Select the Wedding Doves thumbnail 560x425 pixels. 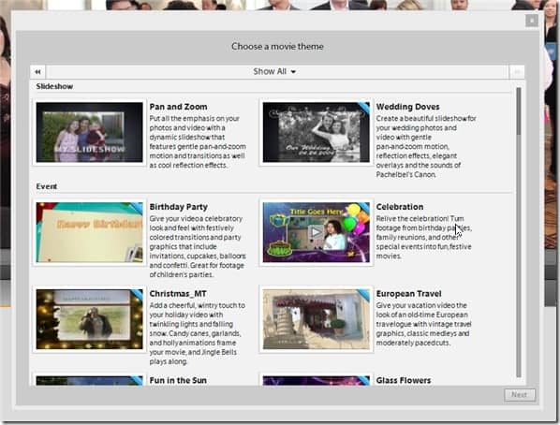[x=317, y=132]
